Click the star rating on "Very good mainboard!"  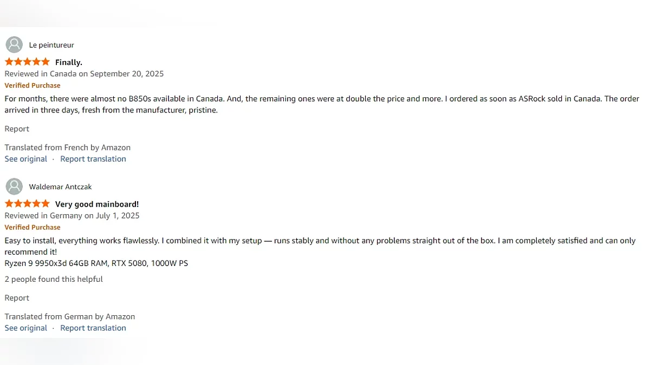click(27, 204)
